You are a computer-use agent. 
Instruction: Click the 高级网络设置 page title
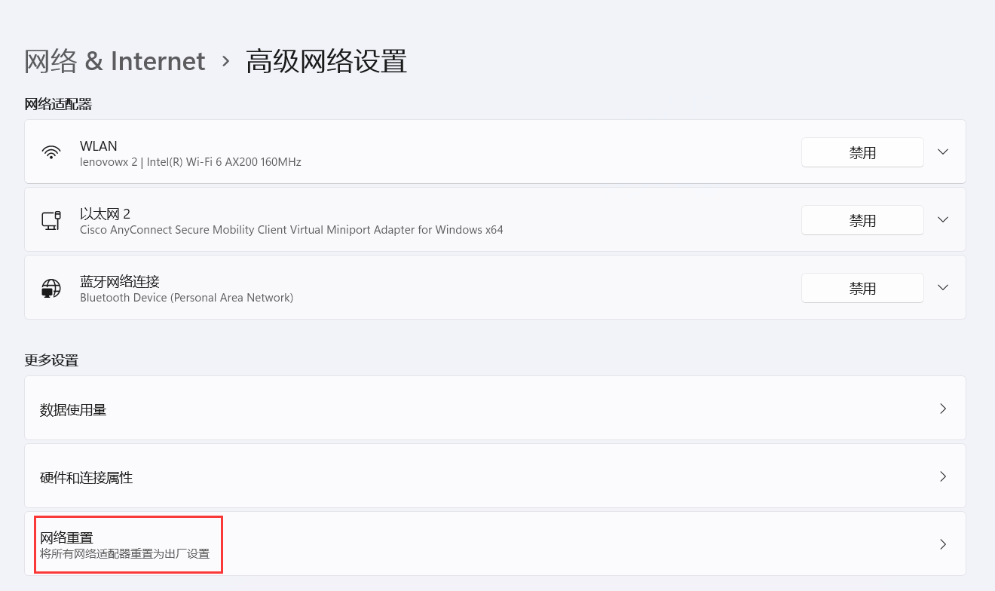point(326,61)
